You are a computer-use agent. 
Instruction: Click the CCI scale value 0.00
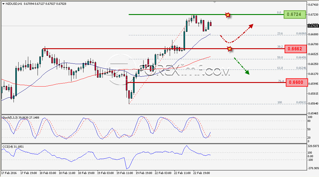[311, 156]
